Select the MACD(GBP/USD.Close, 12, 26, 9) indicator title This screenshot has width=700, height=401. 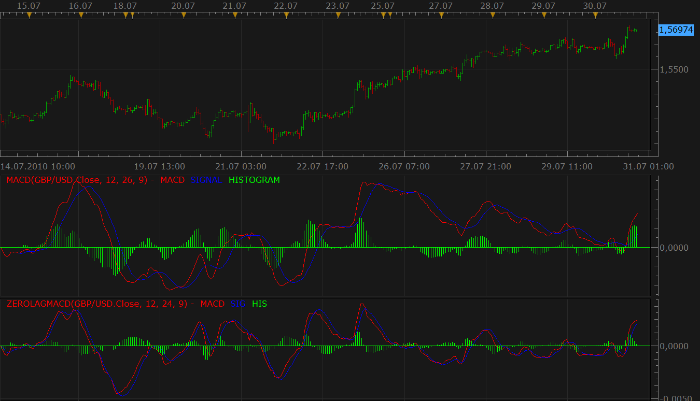pyautogui.click(x=77, y=180)
